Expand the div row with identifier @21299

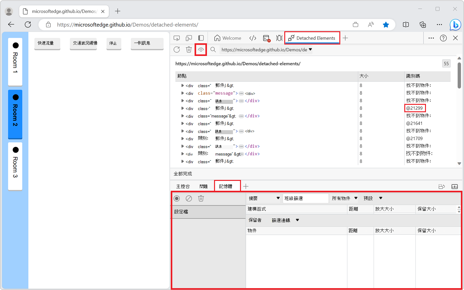click(x=183, y=108)
